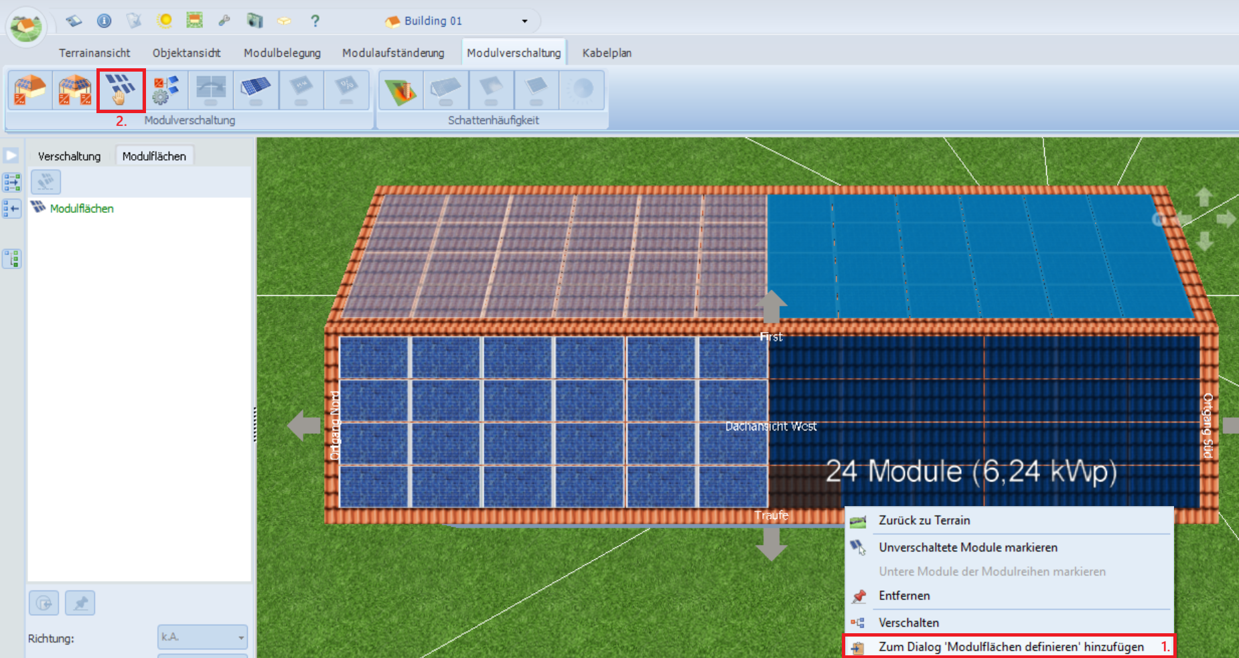
Task: Open the Richtung k.A. dropdown
Action: coord(202,637)
